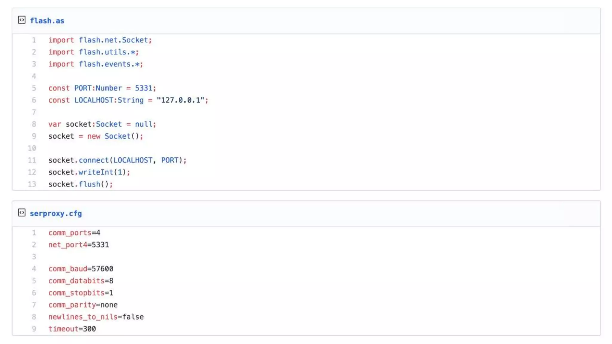Click the "127.0.0.1" string in flash.as
This screenshot has height=344, width=612.
coord(180,100)
